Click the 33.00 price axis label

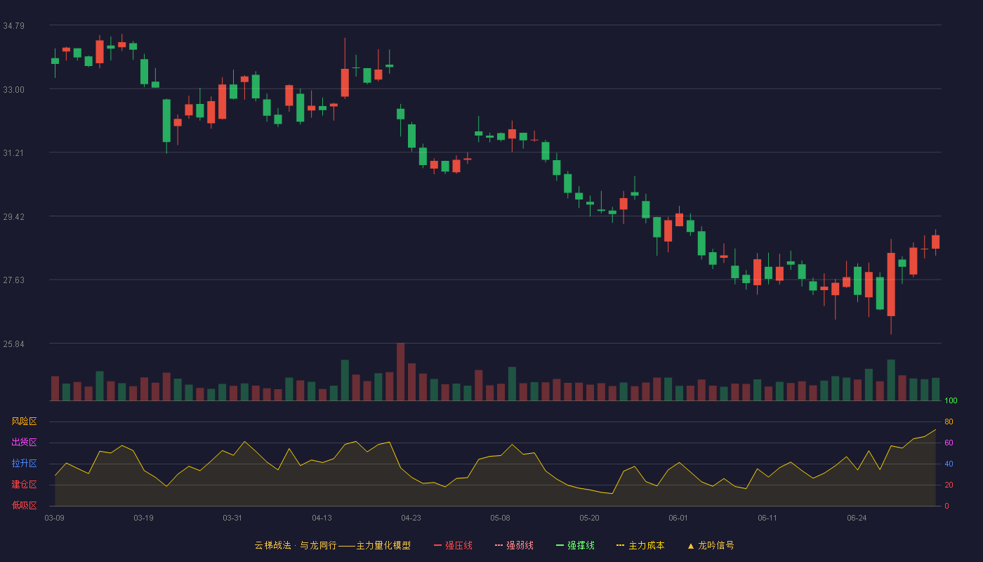point(14,90)
